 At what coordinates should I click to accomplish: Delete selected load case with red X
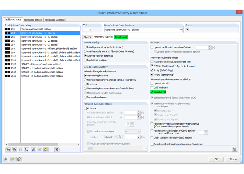[57, 150]
